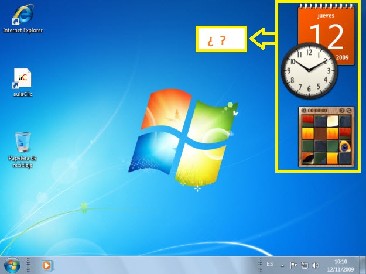Click the 00:00:00 puzzle timer
366x274 pixels.
317,111
